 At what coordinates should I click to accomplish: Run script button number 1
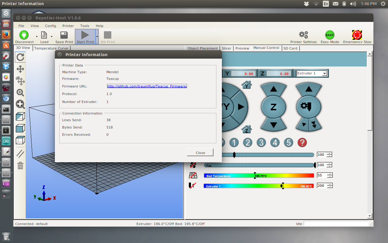(234, 142)
